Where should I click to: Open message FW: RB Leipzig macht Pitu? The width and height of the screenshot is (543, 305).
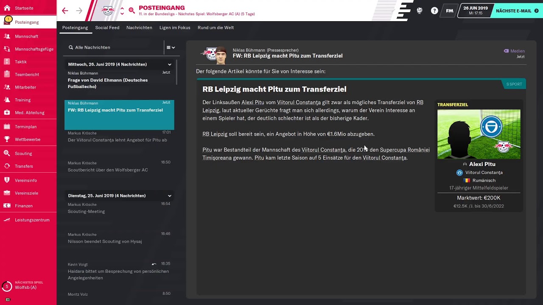point(119,115)
